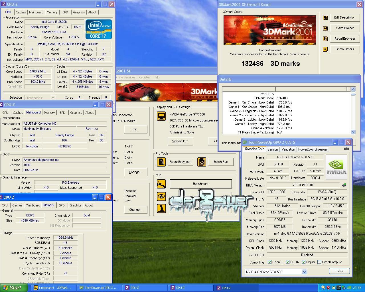Click the Save Project floppy disk icon

coord(325,29)
